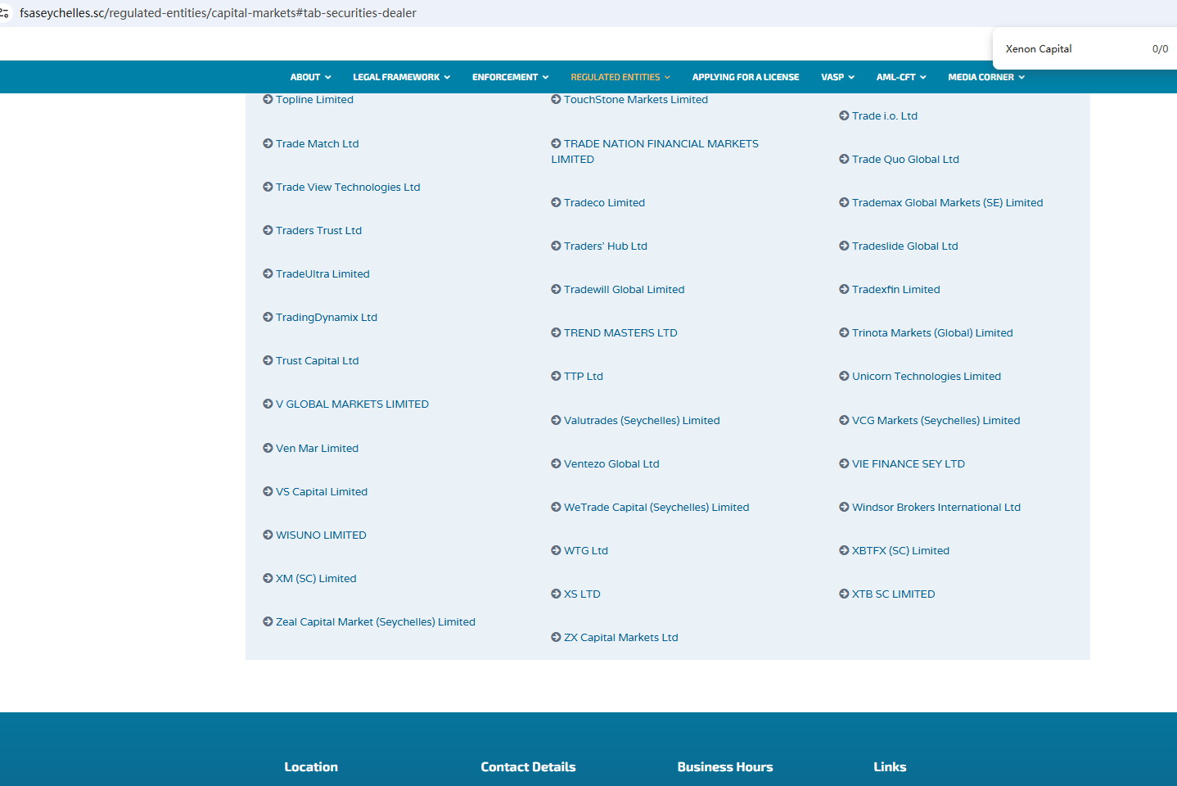Viewport: 1177px width, 786px height.
Task: Click site info icon in address bar
Action: pos(5,13)
